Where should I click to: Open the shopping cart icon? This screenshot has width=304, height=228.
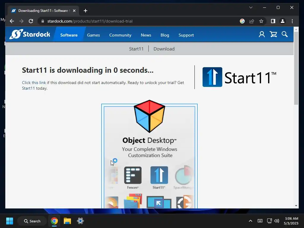[273, 34]
